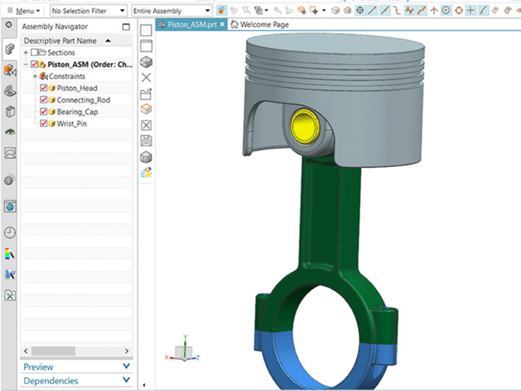Image resolution: width=521 pixels, height=391 pixels.
Task: Uncheck the Piston_Head component checkbox
Action: [44, 88]
